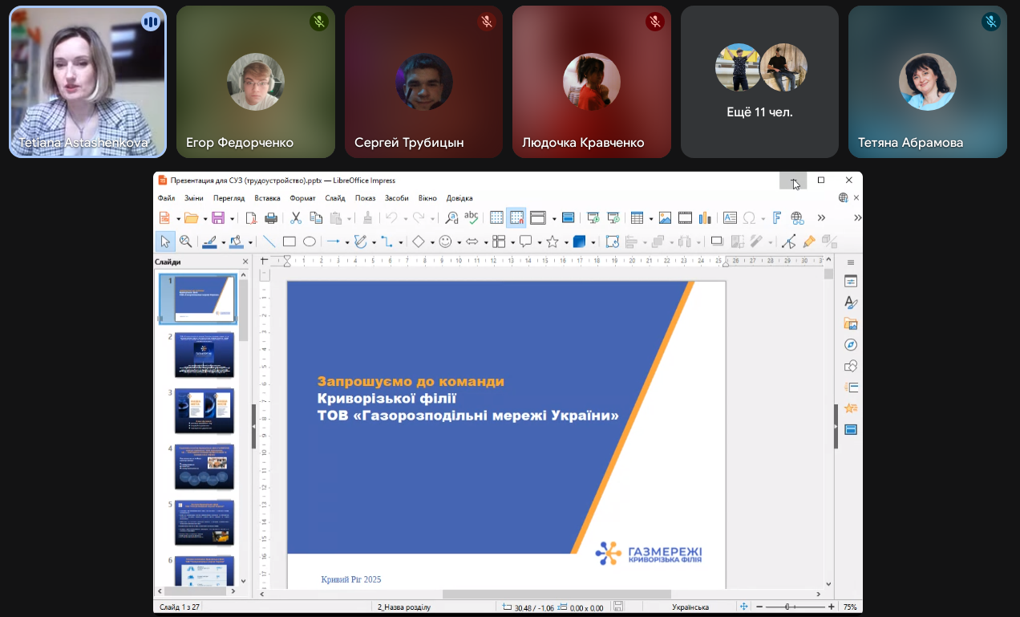Open the Слайд menu

(x=335, y=198)
